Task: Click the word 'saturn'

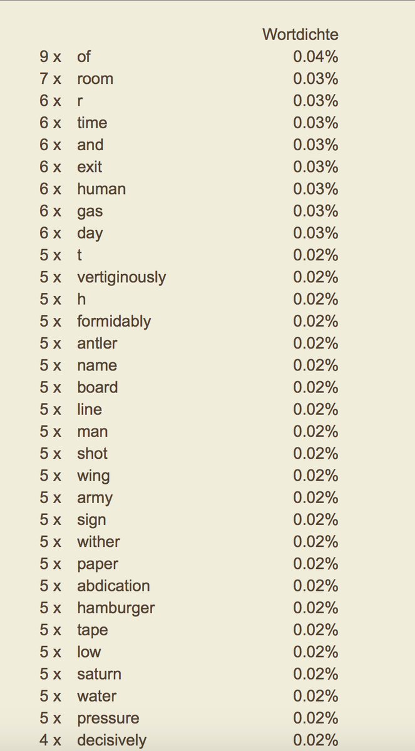Action: click(x=99, y=674)
